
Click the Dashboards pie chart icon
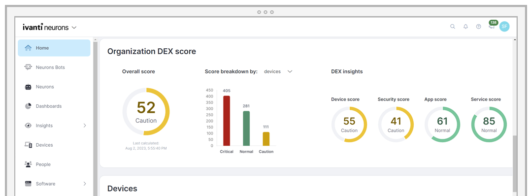click(x=28, y=106)
